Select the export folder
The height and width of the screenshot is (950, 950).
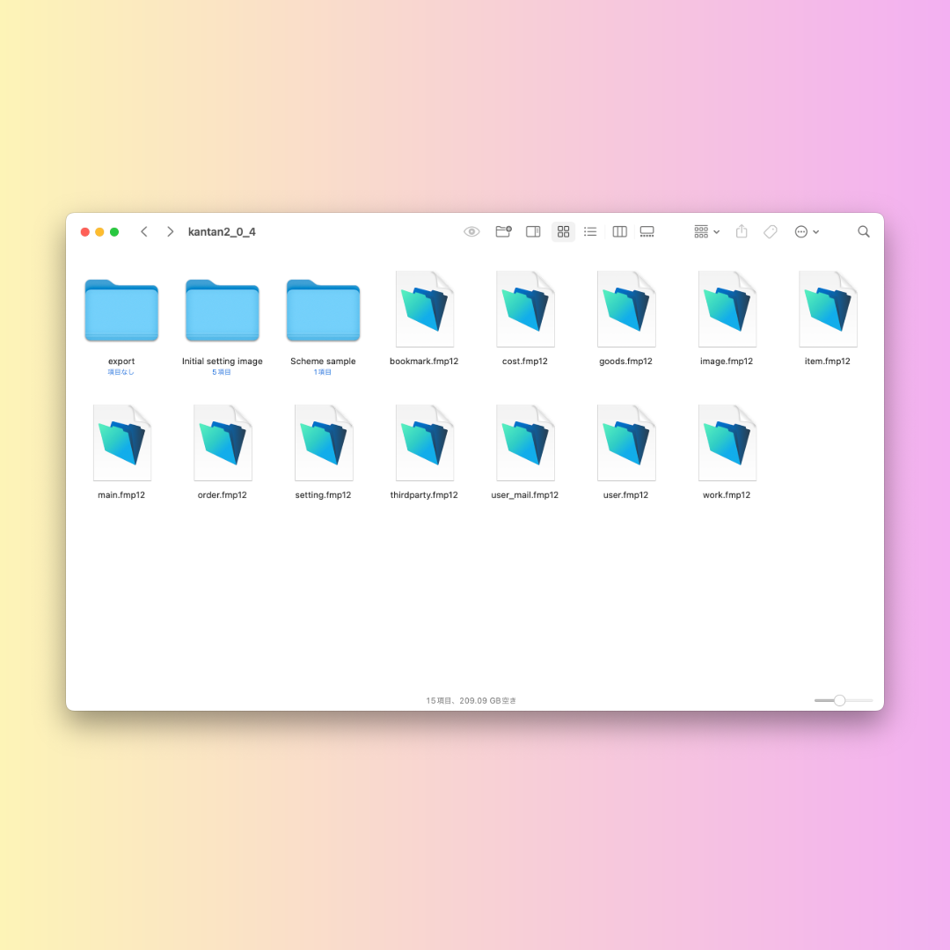[121, 311]
